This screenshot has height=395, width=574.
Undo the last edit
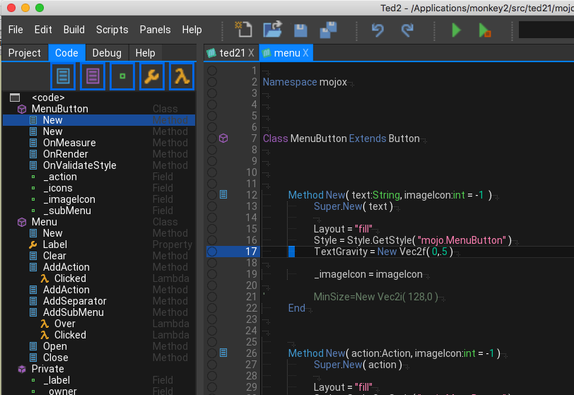[377, 30]
